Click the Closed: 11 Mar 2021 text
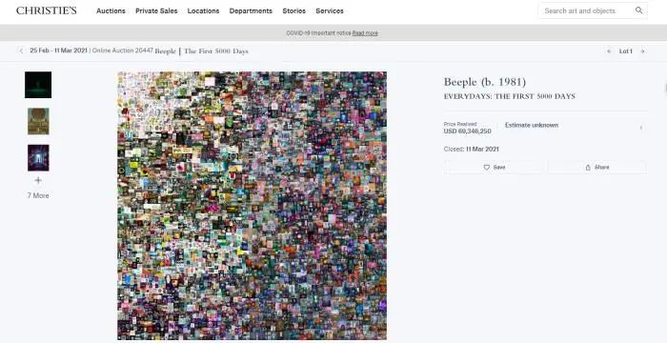 [472, 150]
